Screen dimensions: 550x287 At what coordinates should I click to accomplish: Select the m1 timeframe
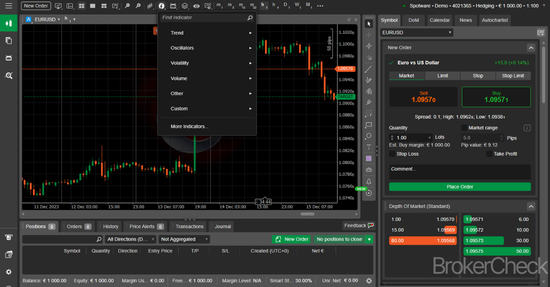[220, 6]
